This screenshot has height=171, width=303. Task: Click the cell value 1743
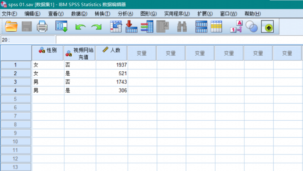pos(112,82)
